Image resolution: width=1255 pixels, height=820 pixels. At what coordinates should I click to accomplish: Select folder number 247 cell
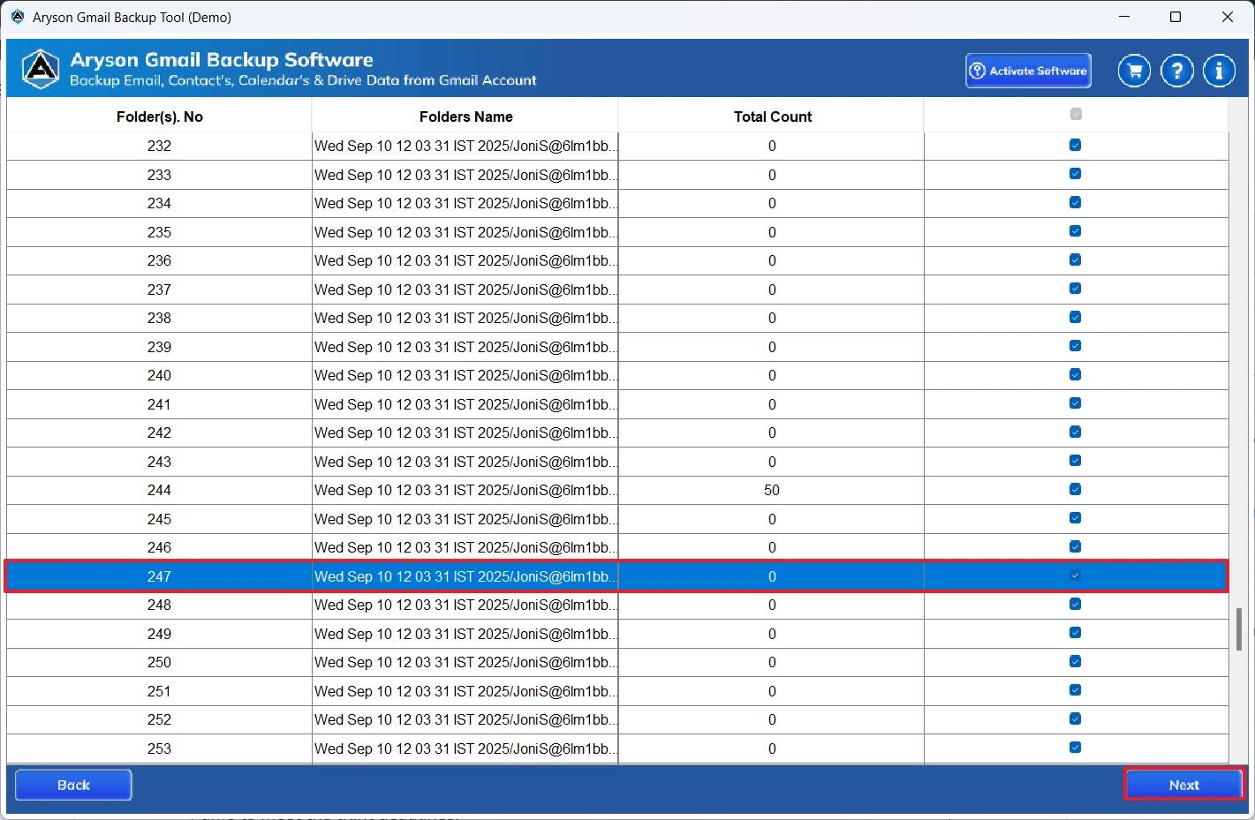[159, 576]
